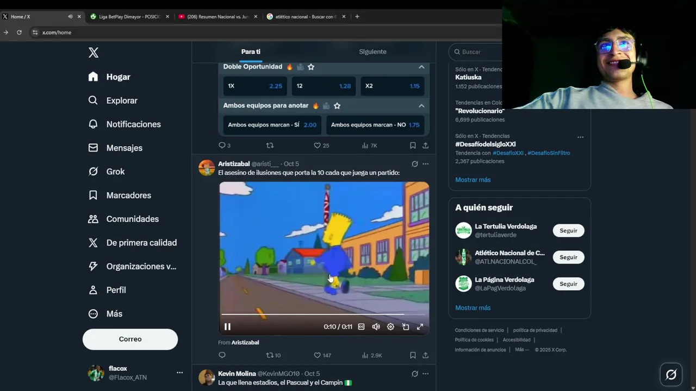Reload the page in browser
The width and height of the screenshot is (696, 391).
click(x=19, y=33)
